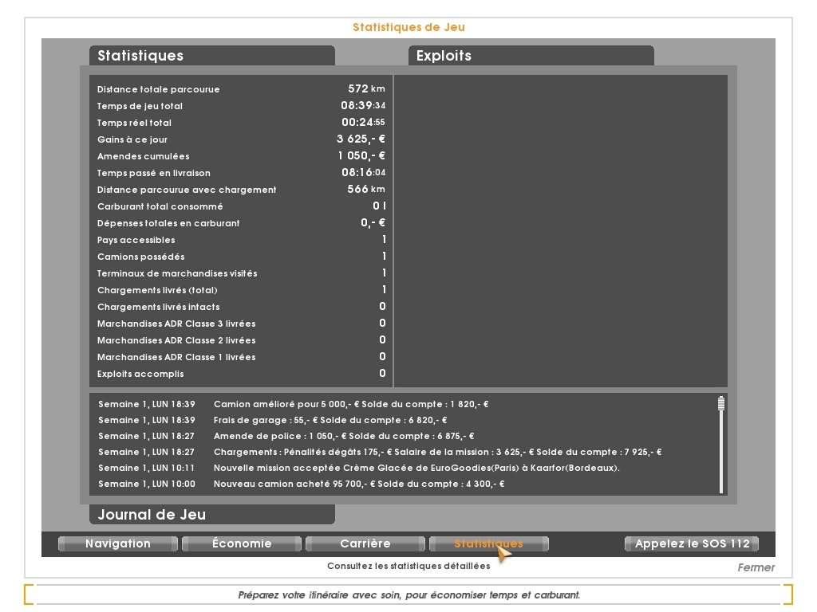The height and width of the screenshot is (612, 817).
Task: Click Fermer to close the statistics screen
Action: click(x=755, y=567)
